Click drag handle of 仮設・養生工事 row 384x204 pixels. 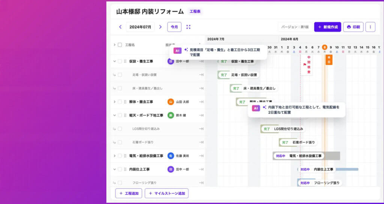point(125,61)
